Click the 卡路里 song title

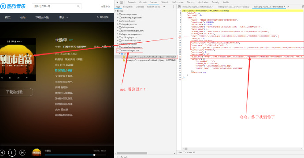(61, 40)
